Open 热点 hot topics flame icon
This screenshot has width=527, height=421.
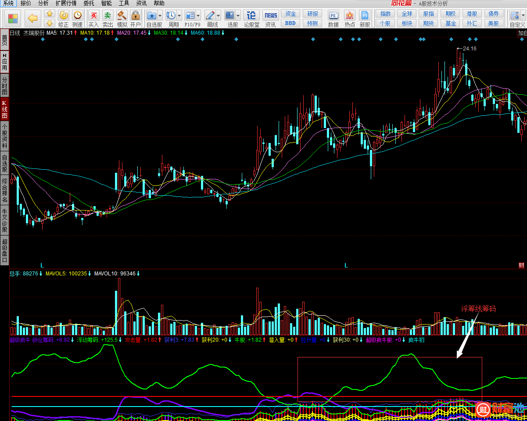[350, 16]
